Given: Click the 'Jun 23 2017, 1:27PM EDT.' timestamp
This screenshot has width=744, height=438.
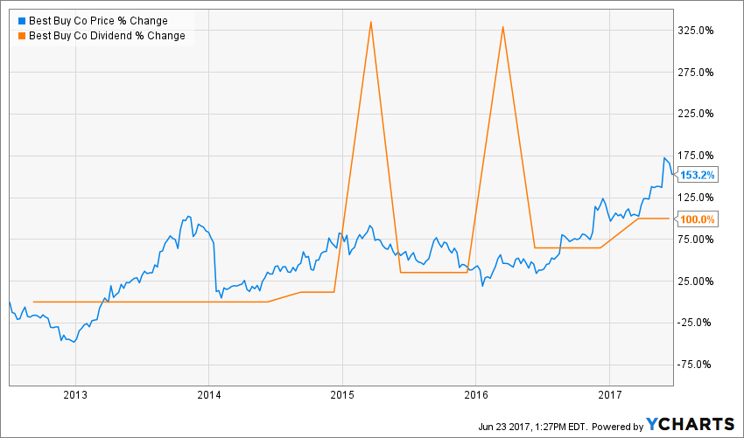Looking at the screenshot, I should pyautogui.click(x=533, y=427).
